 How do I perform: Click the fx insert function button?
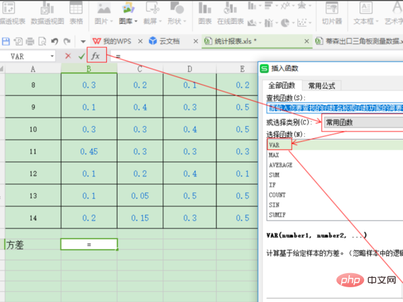pyautogui.click(x=95, y=56)
